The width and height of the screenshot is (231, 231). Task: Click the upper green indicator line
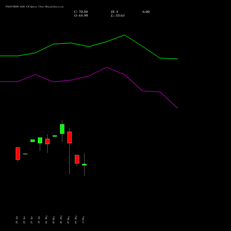(x=89, y=47)
